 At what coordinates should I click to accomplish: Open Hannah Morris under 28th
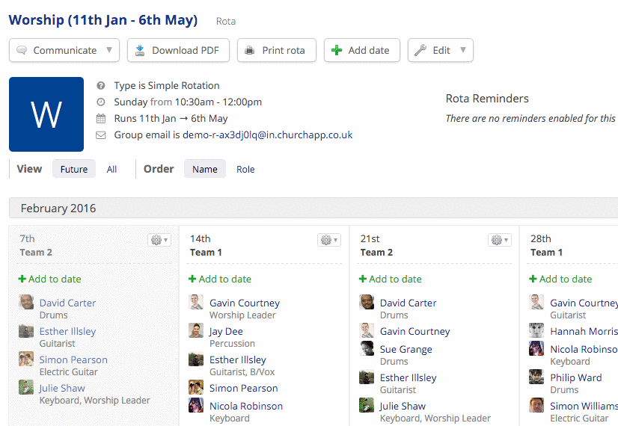584,331
